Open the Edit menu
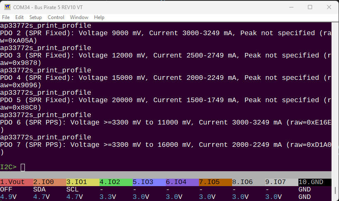 [x=19, y=17]
